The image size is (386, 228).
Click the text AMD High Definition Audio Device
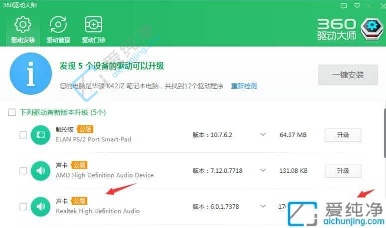(105, 175)
